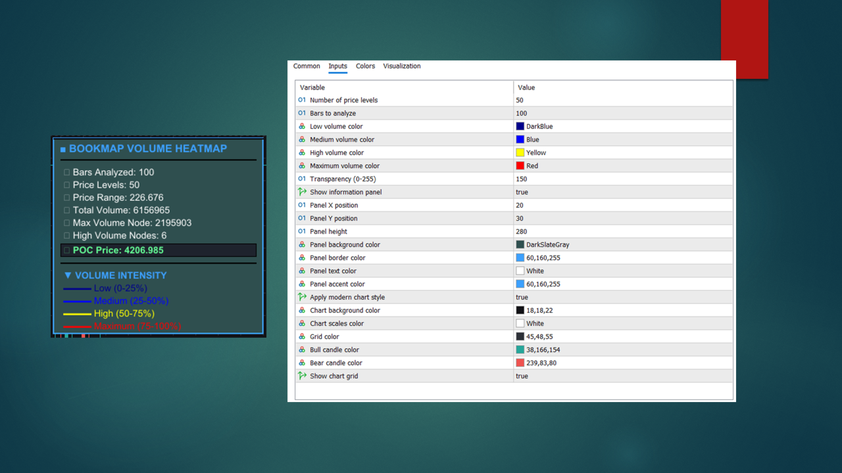Select the Inputs tab
This screenshot has height=473, width=842.
click(x=337, y=66)
